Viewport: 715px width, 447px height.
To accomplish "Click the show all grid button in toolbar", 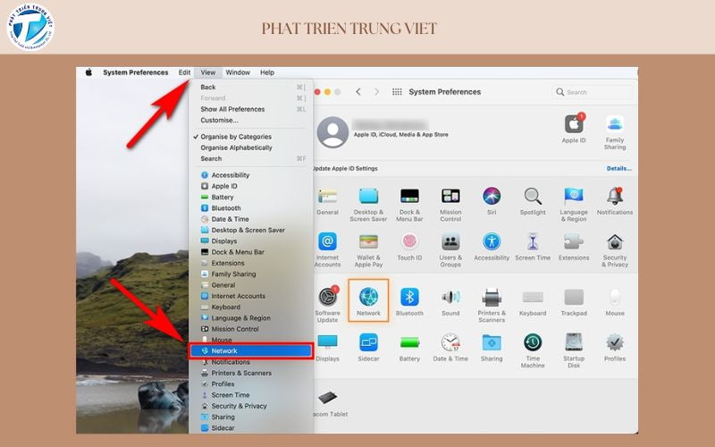I will [x=398, y=92].
